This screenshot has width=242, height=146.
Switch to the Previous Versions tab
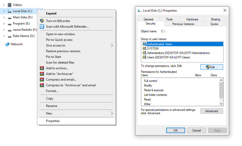tap(183, 24)
